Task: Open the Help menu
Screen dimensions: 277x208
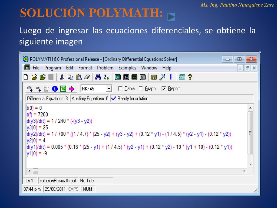Action: (167, 68)
